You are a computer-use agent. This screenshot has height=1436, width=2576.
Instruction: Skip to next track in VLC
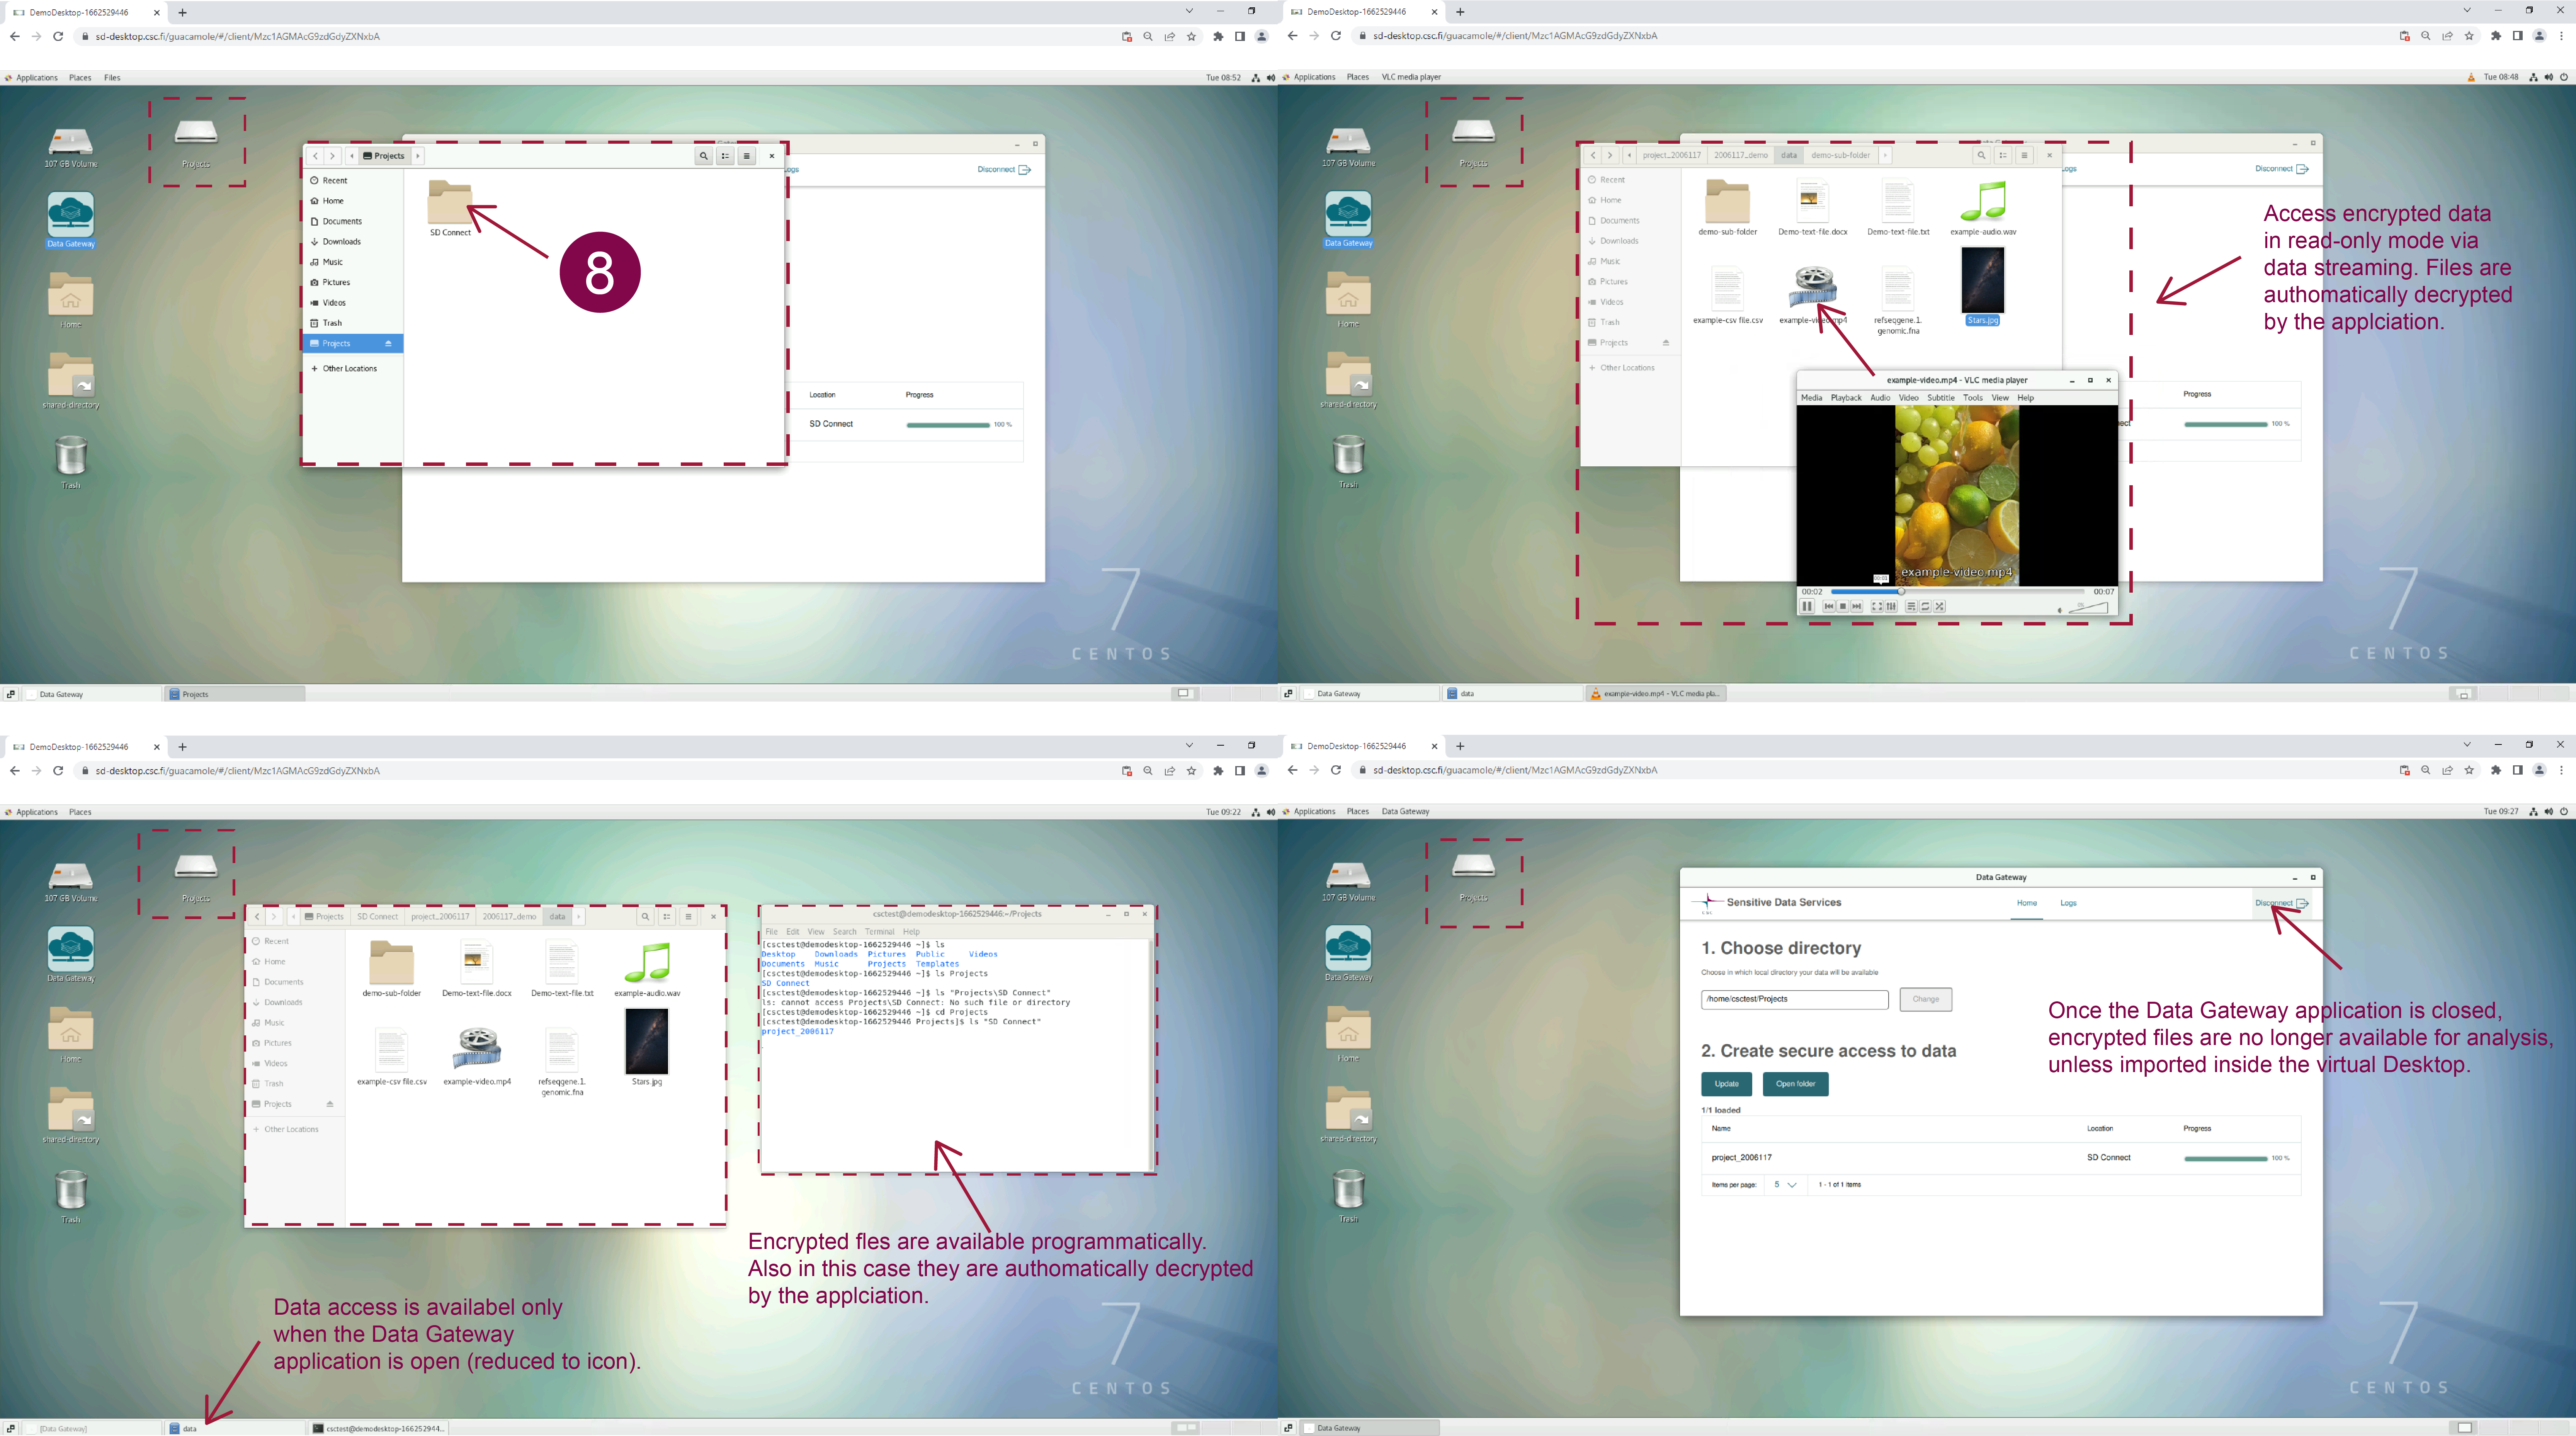click(x=1857, y=606)
